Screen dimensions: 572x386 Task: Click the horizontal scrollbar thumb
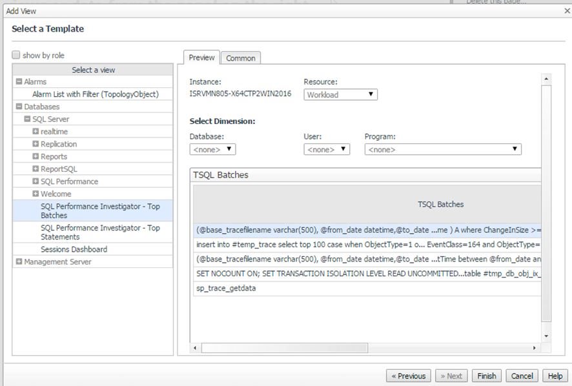285,348
